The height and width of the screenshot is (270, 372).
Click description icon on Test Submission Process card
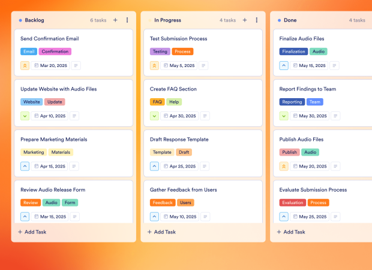point(204,65)
